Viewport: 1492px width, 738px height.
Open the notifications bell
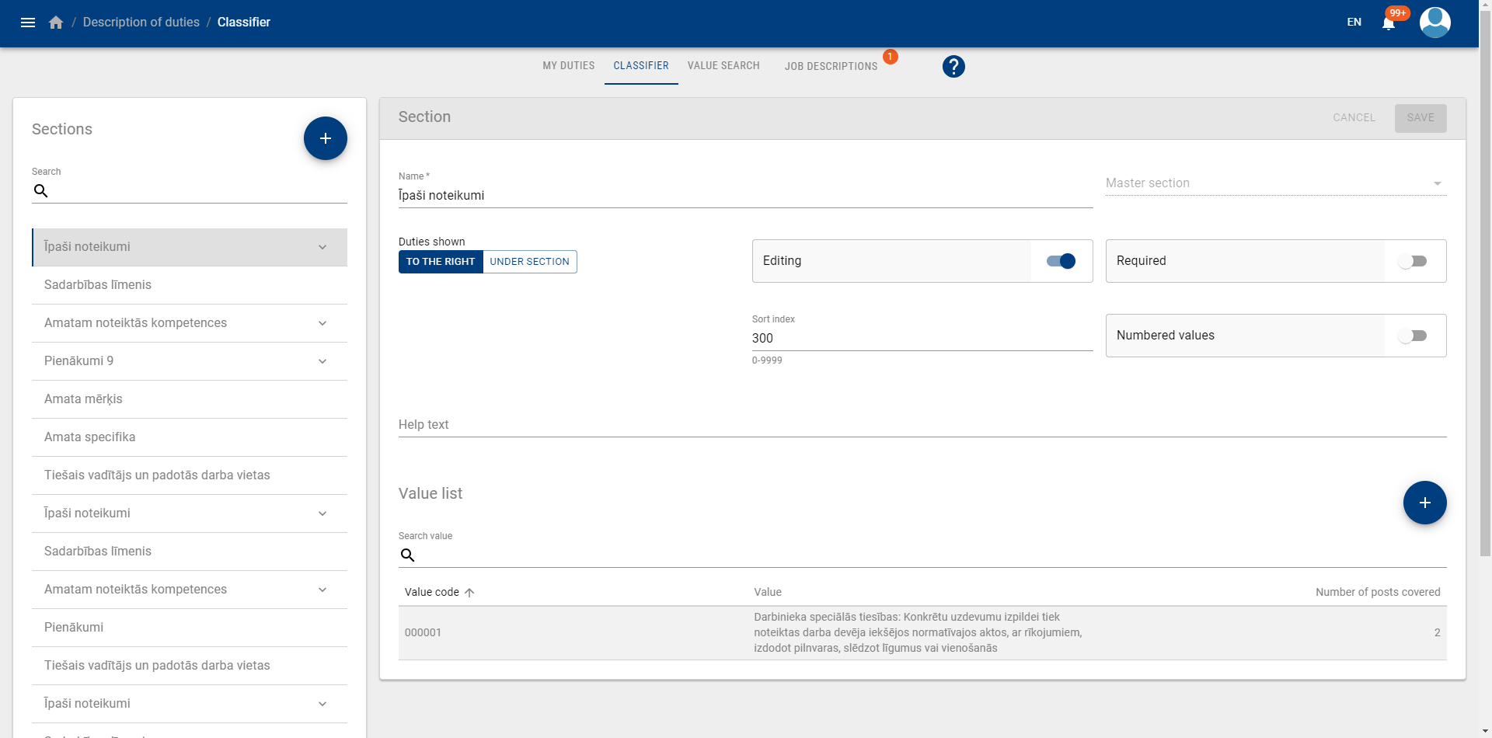tap(1389, 23)
